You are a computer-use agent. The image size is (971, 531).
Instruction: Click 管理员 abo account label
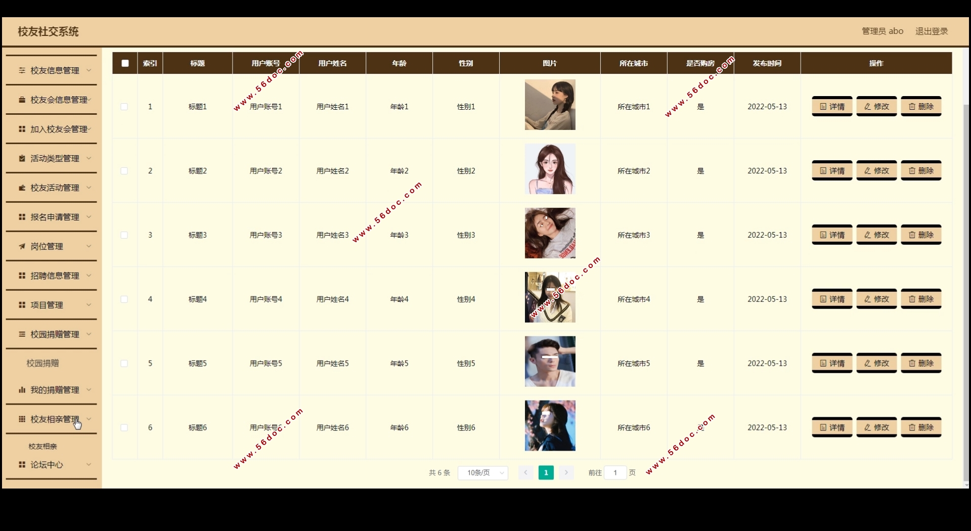[882, 31]
